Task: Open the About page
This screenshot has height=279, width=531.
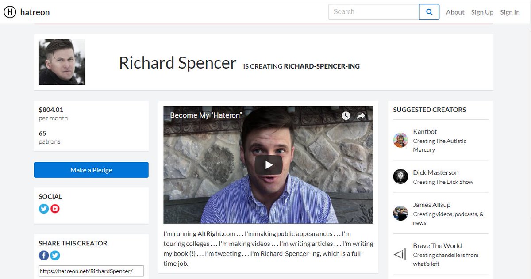Action: coord(455,12)
